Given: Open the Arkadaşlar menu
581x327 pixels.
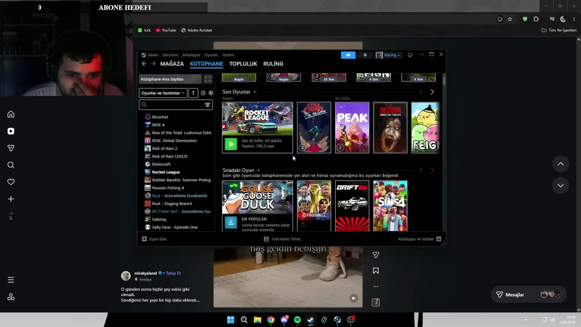Looking at the screenshot, I should (192, 55).
